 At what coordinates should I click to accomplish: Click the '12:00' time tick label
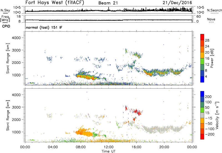pyautogui.click(x=109, y=147)
